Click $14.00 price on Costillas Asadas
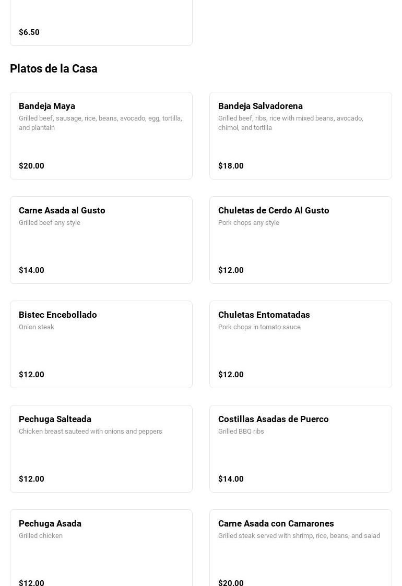The image size is (402, 586). click(231, 479)
